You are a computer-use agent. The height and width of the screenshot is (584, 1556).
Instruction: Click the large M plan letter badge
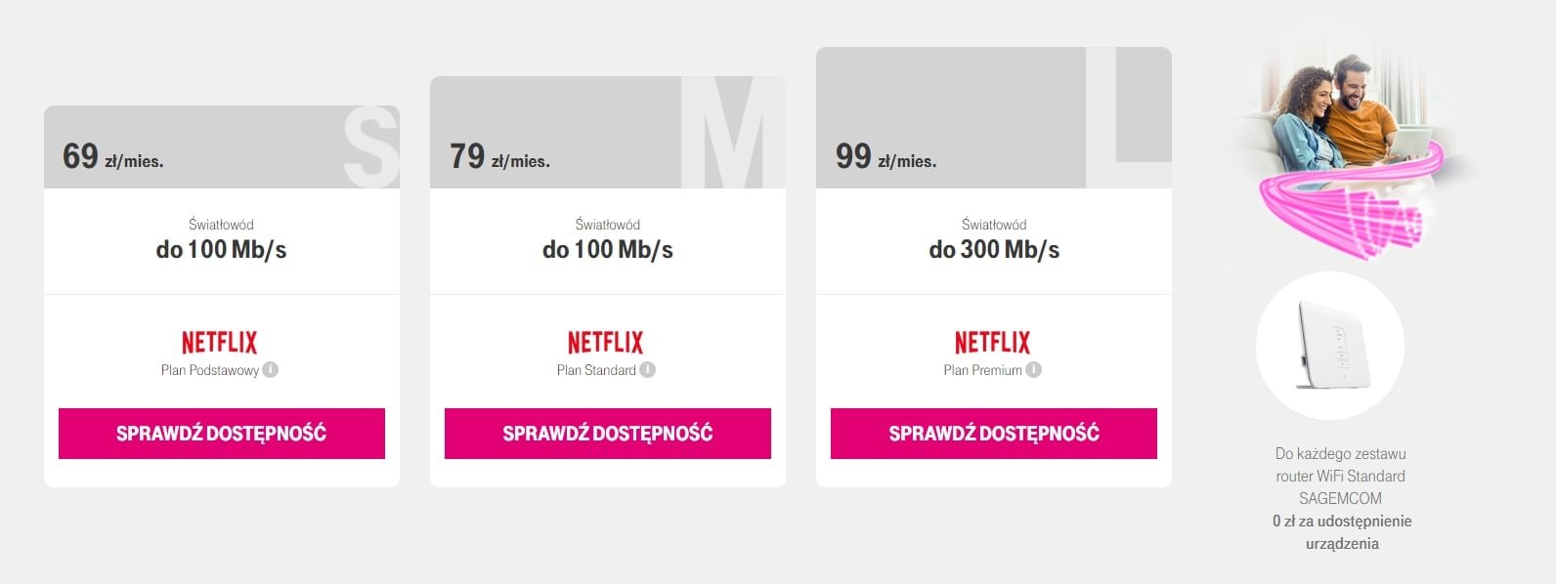(x=733, y=133)
